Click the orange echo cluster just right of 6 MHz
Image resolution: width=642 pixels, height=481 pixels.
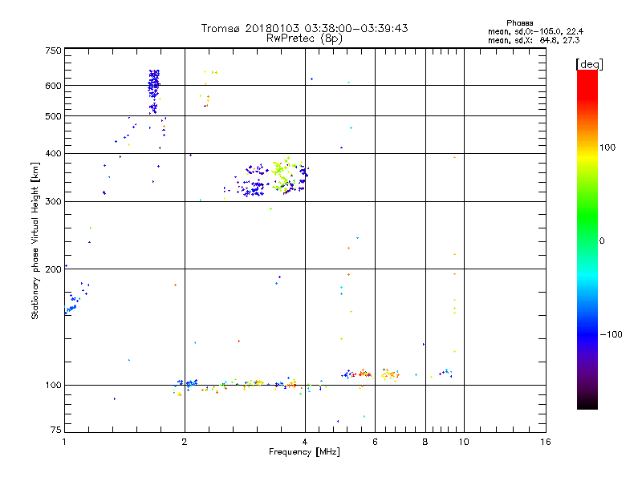390,374
